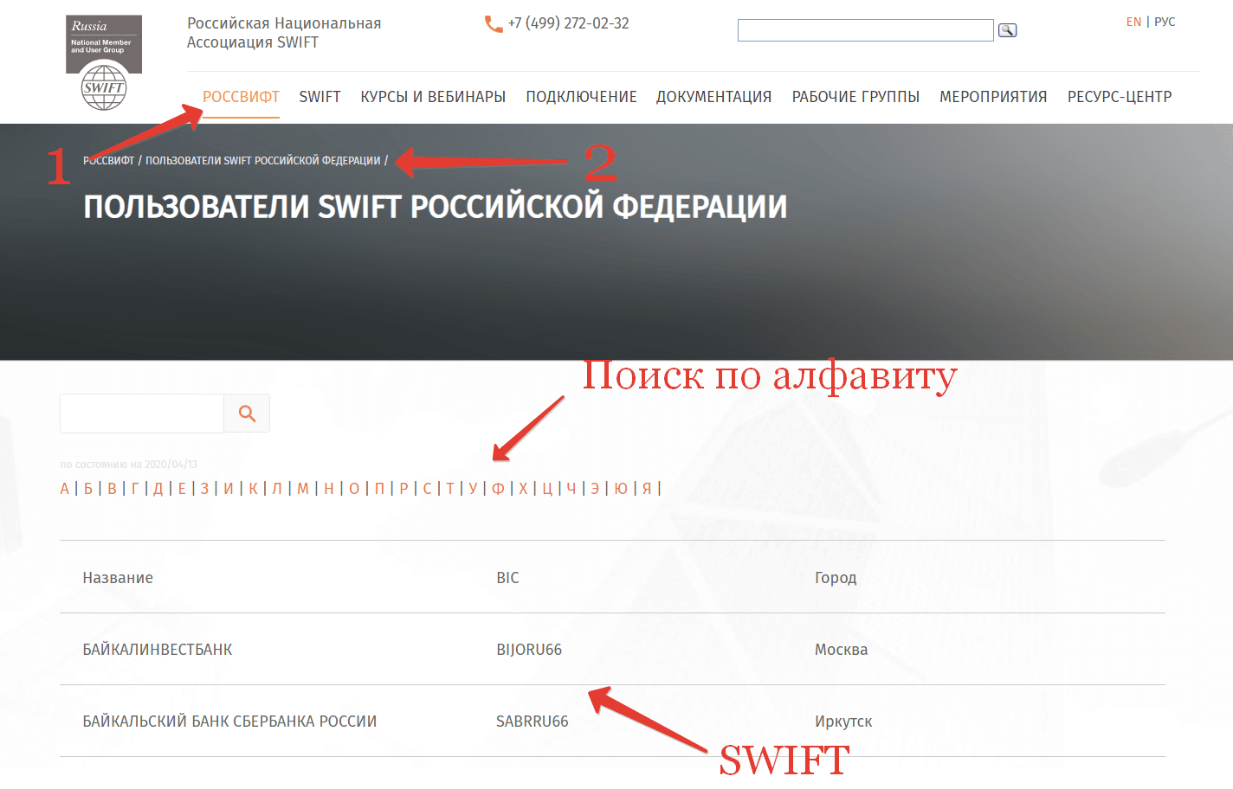Filter the list by letter Э
This screenshot has height=789, width=1233.
point(595,489)
